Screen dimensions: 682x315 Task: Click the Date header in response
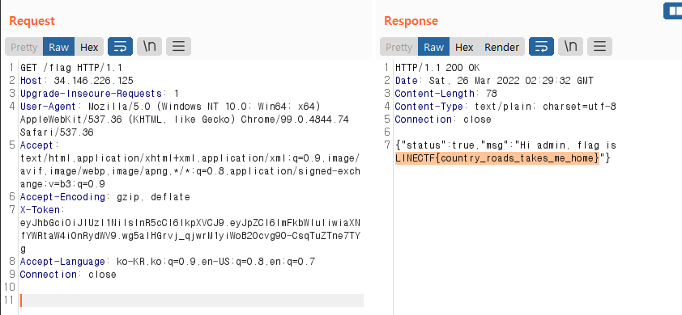[494, 81]
